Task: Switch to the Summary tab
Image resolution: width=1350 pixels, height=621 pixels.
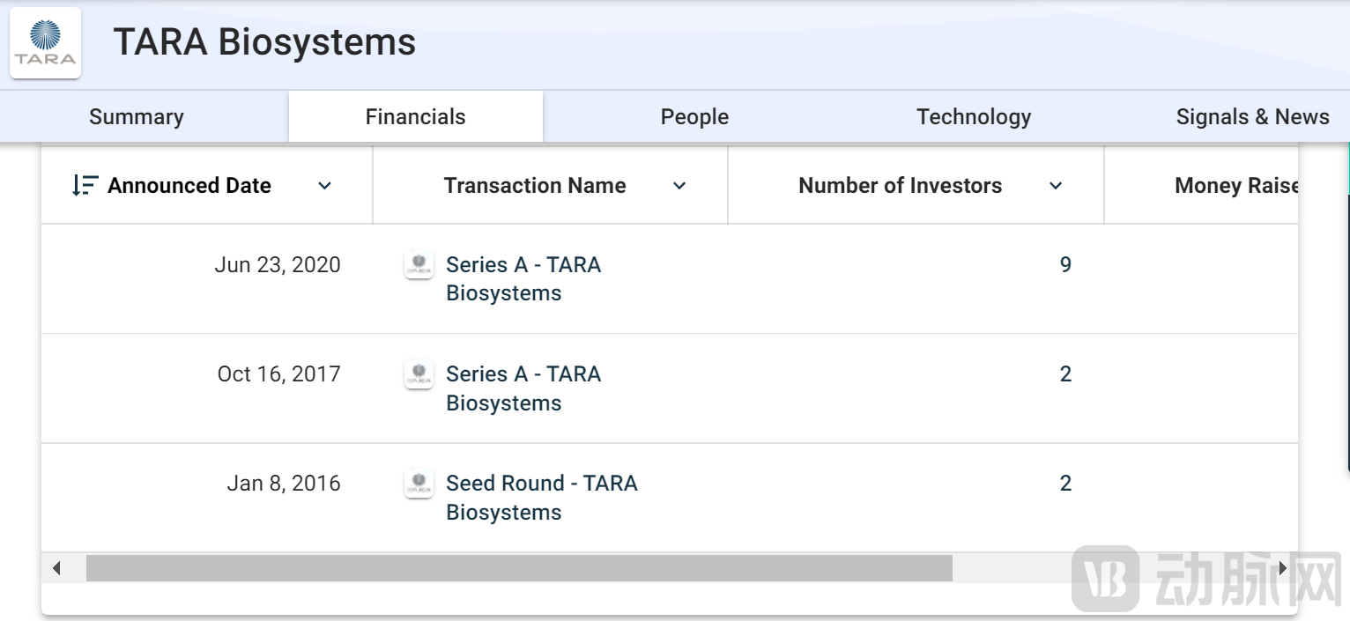Action: (137, 117)
